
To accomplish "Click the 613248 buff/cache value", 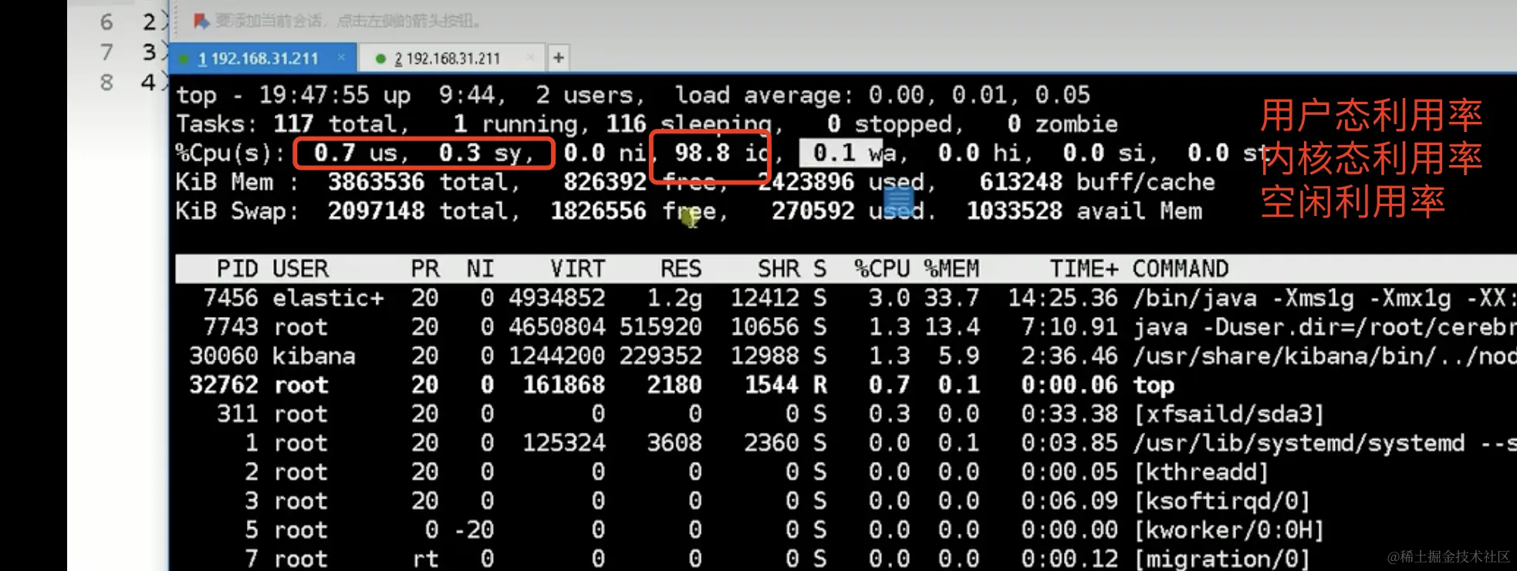I will [1096, 182].
